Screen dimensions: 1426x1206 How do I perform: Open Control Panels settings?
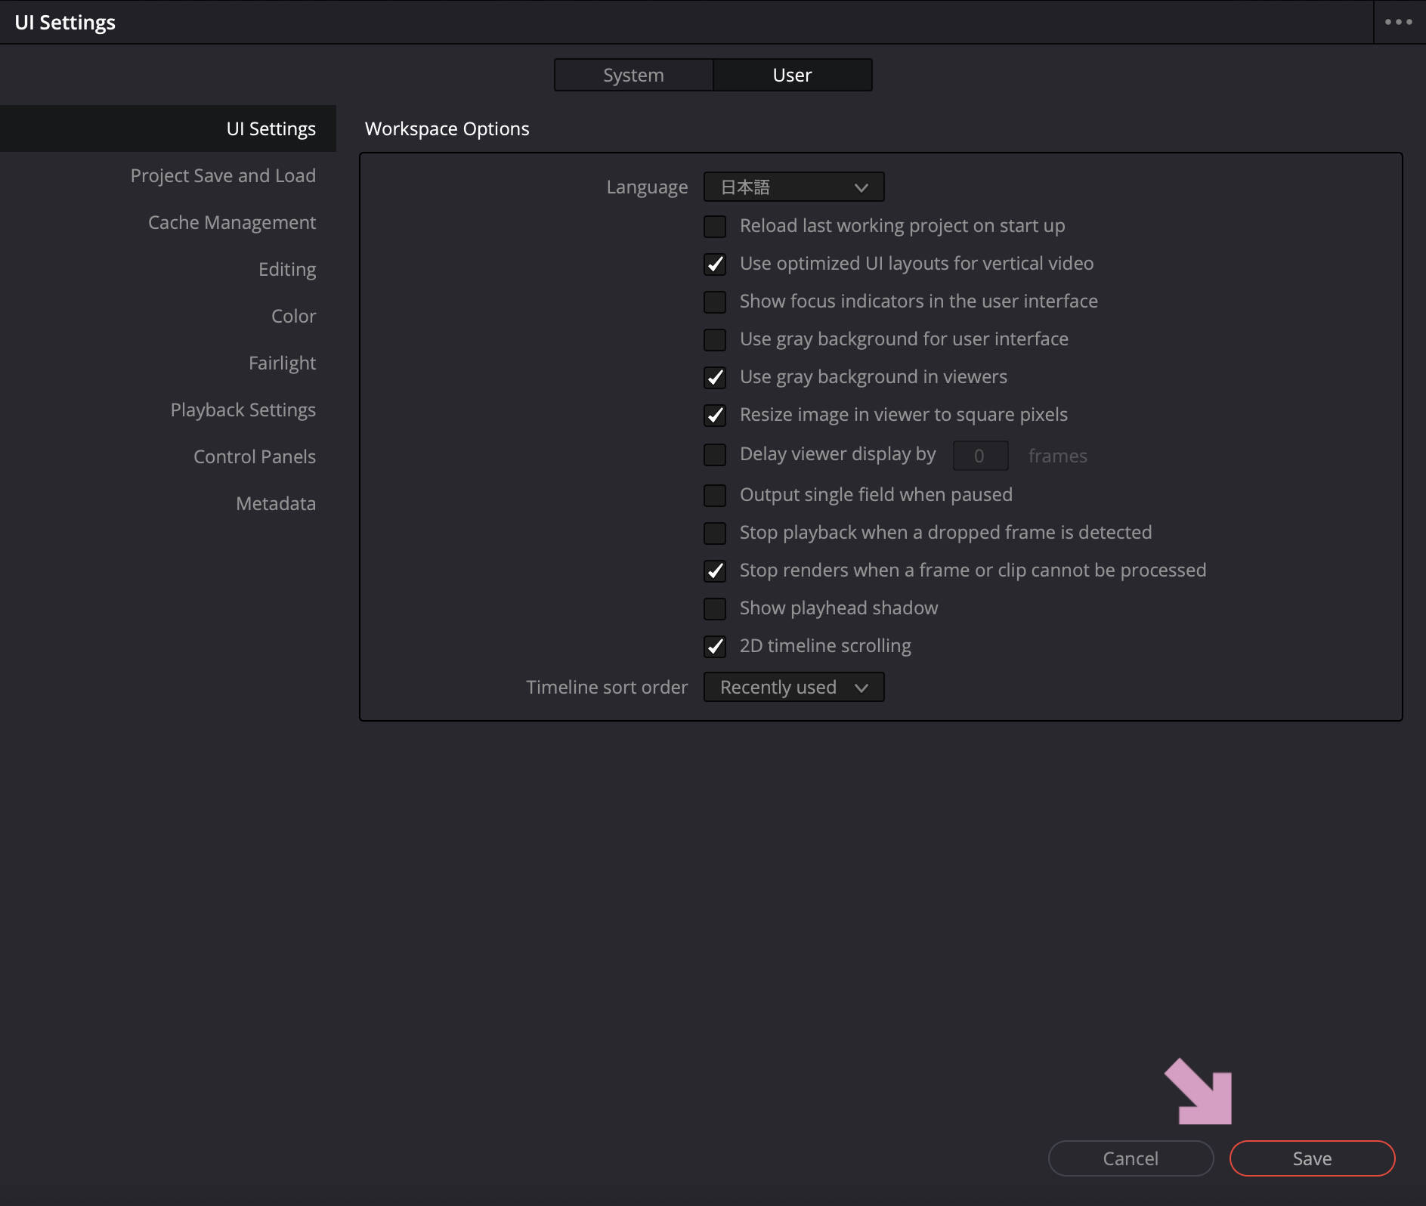tap(254, 456)
